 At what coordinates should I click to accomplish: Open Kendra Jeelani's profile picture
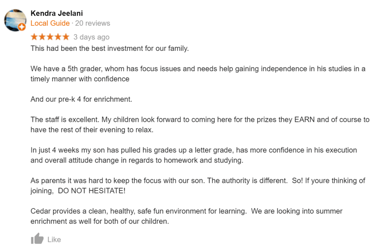(x=15, y=20)
